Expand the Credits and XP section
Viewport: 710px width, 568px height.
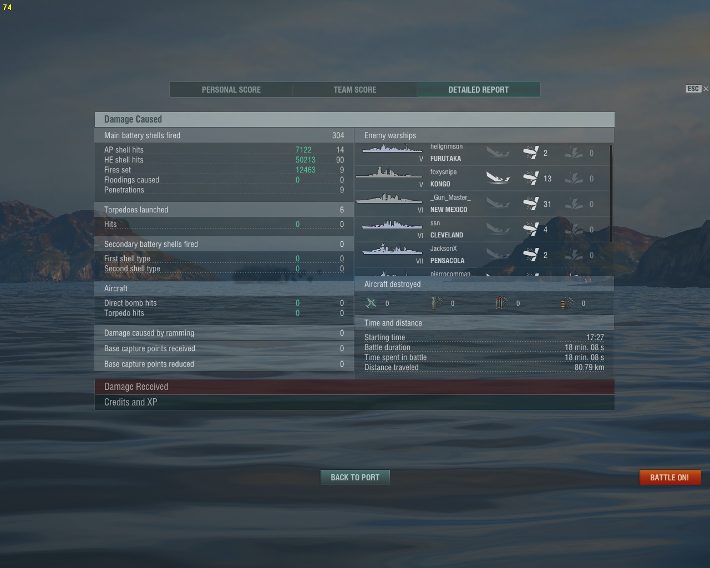coord(354,402)
